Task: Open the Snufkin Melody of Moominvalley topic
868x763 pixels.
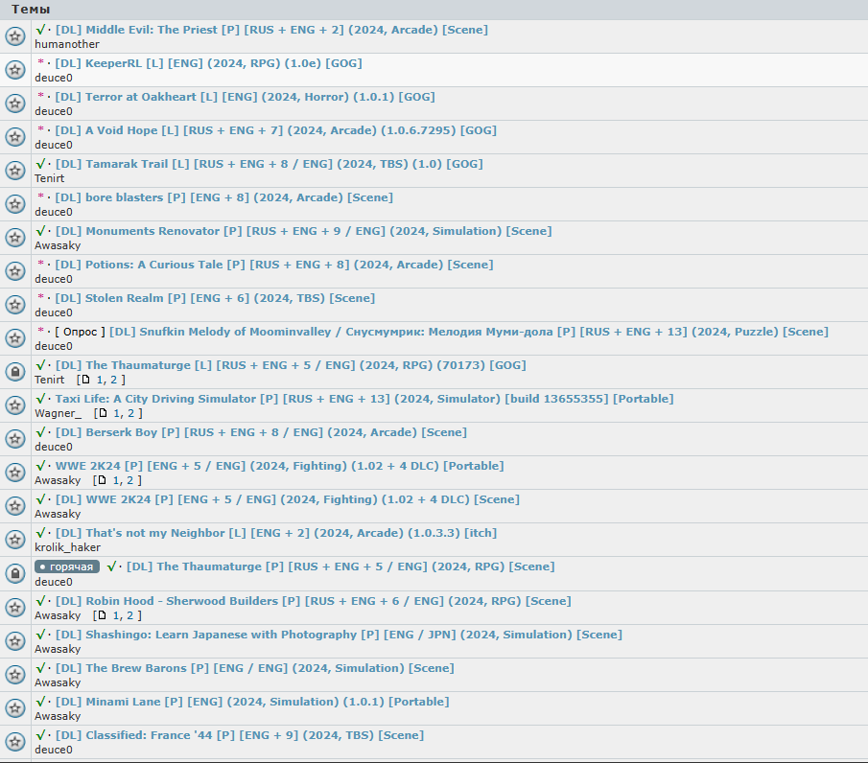Action: (x=469, y=332)
